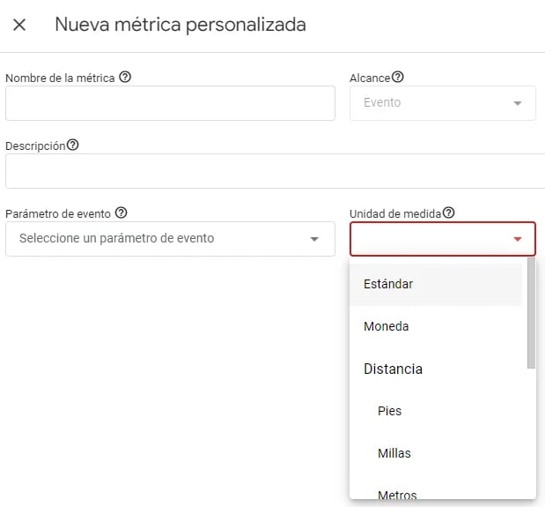Click the unit list scrollbar thumb

[x=531, y=313]
